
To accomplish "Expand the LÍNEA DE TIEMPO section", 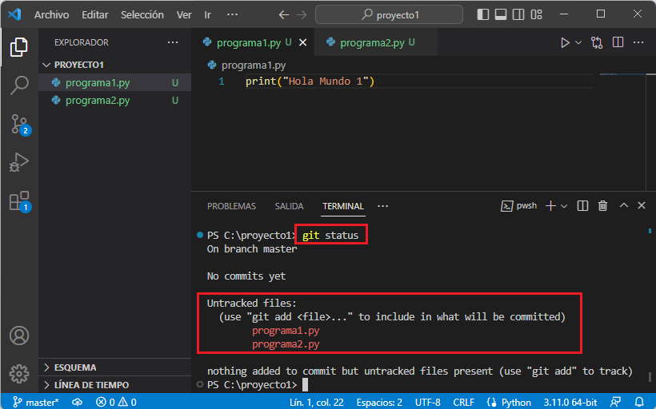I will [x=115, y=385].
